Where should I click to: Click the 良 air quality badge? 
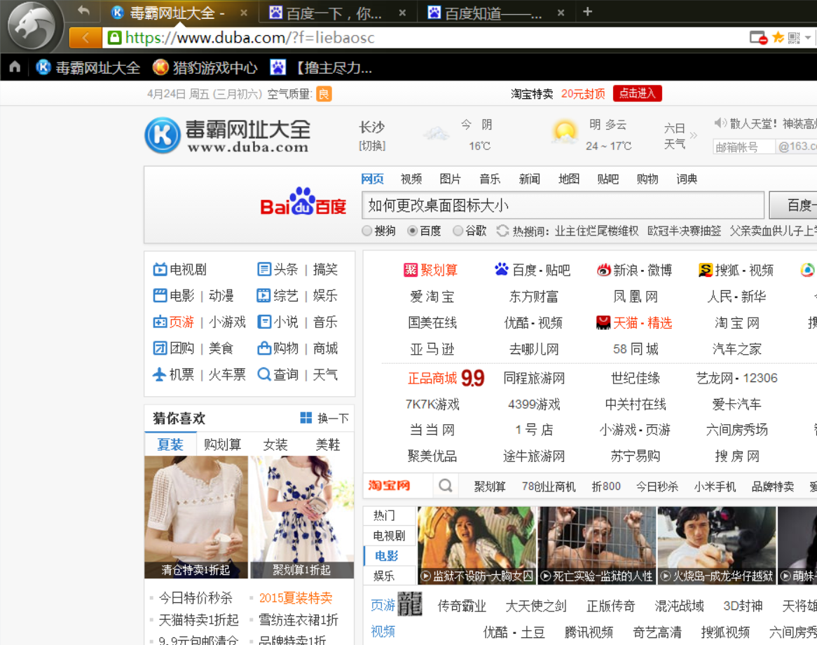pyautogui.click(x=324, y=94)
